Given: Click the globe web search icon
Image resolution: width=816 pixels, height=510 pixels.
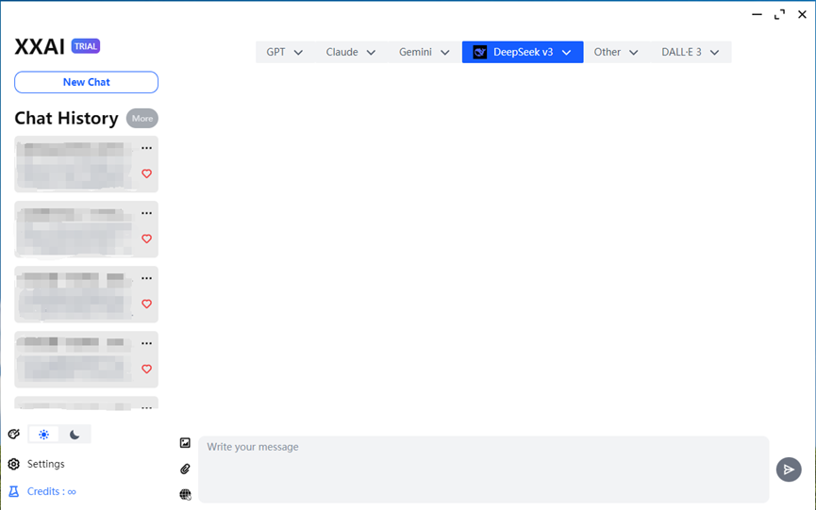Looking at the screenshot, I should pos(185,494).
